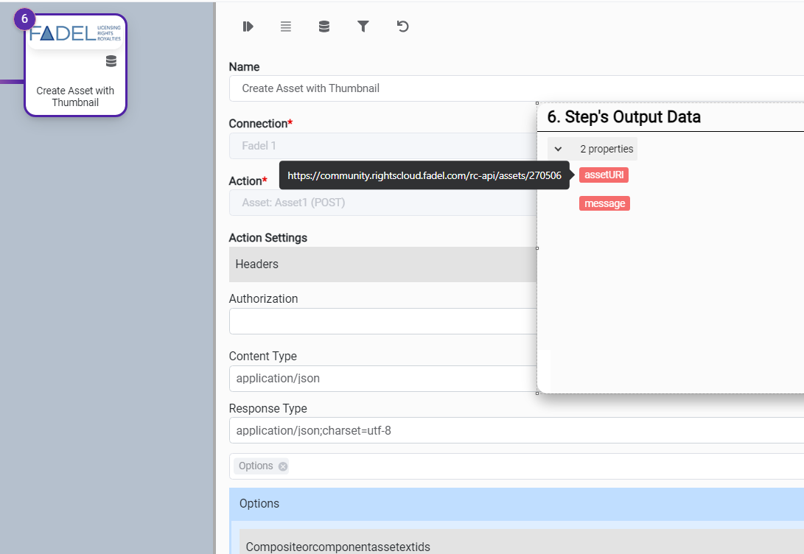Select the assetURI output property tag
Screen dimensions: 804x554
604,175
